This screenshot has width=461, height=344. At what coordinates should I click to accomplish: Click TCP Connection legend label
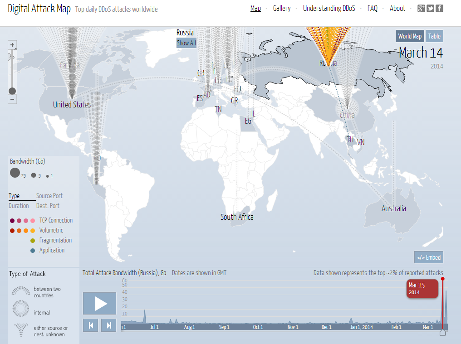(x=56, y=221)
